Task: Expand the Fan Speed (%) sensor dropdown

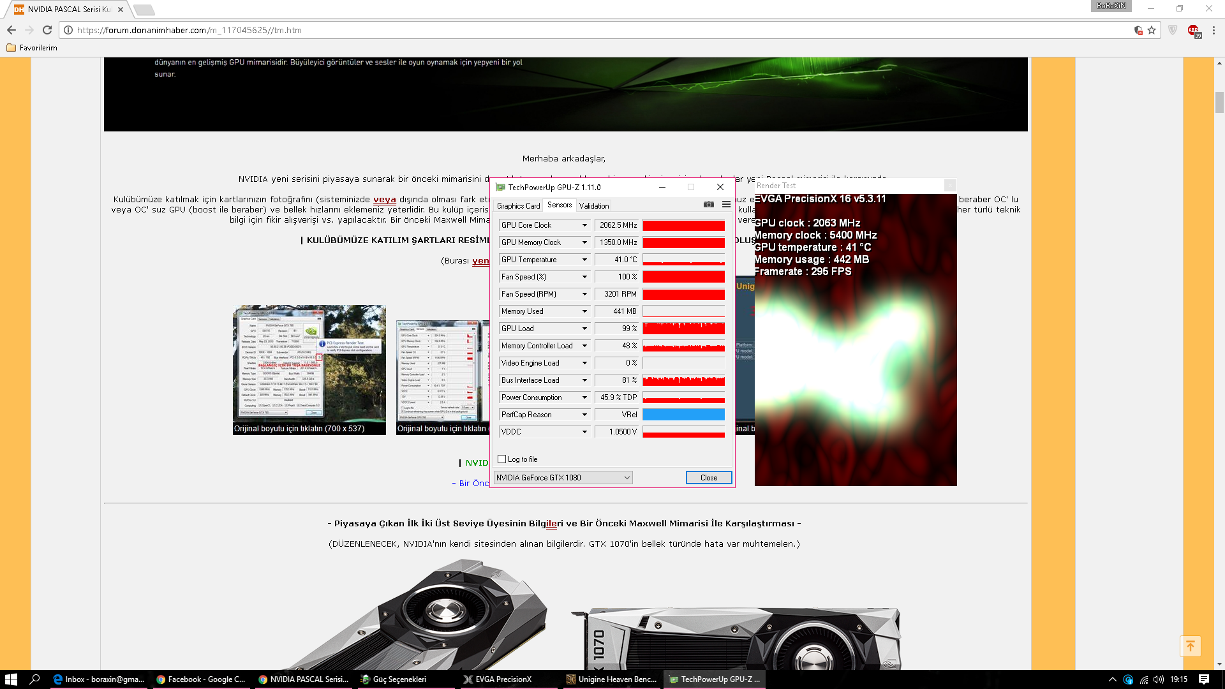Action: pyautogui.click(x=584, y=277)
